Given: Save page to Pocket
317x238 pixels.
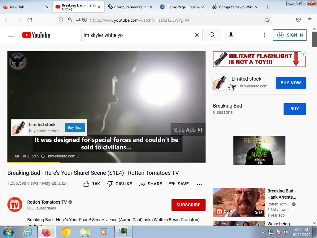Looking at the screenshot, I should tap(298, 20).
